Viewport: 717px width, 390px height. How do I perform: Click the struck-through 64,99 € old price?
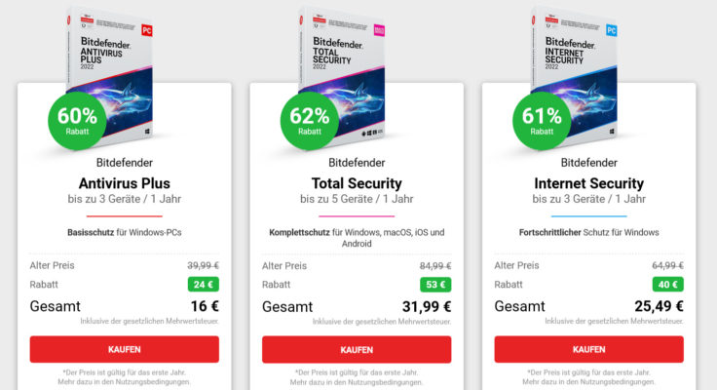tap(667, 265)
